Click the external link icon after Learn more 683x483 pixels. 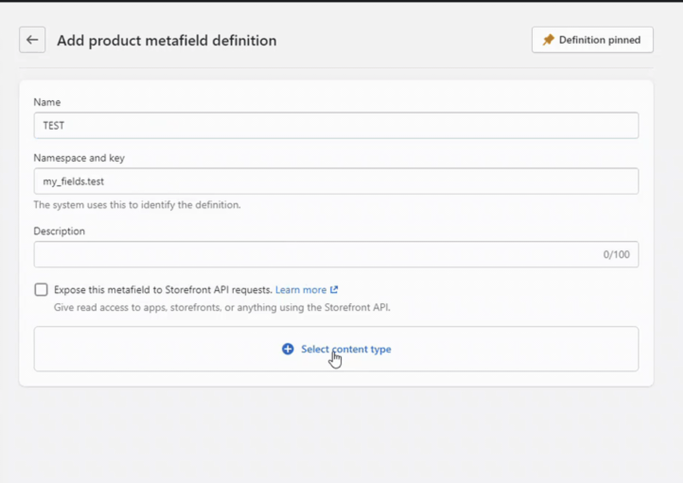point(334,290)
